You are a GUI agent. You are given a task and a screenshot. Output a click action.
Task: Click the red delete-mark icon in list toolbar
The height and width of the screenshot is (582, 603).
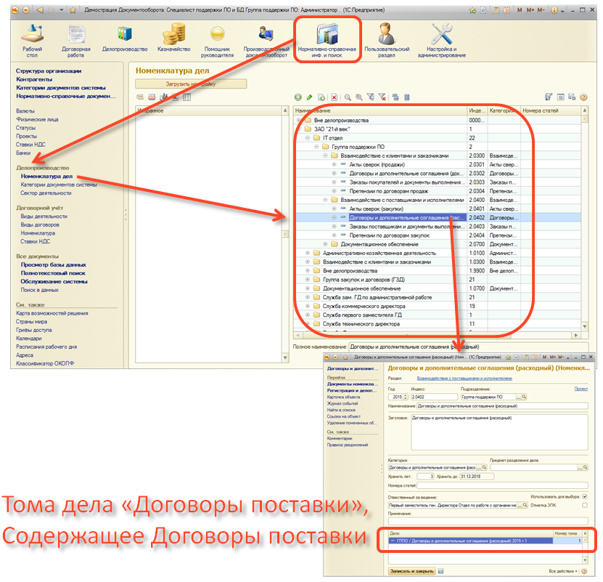(333, 97)
